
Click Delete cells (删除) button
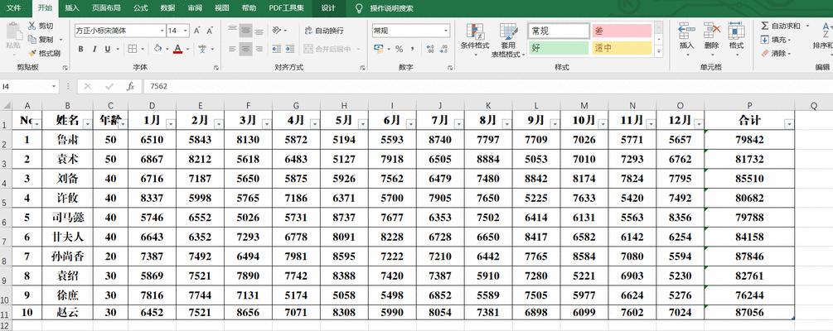tap(712, 39)
